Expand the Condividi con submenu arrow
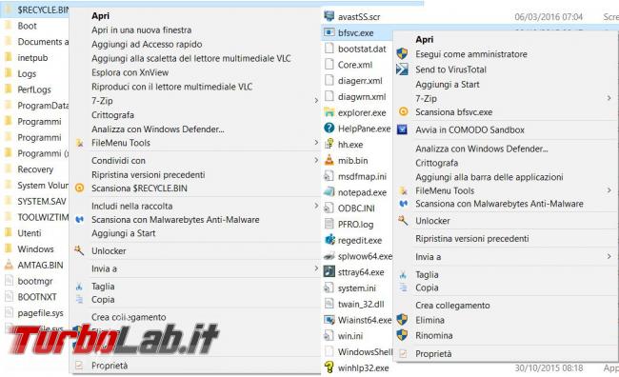This screenshot has width=619, height=377. [x=316, y=160]
